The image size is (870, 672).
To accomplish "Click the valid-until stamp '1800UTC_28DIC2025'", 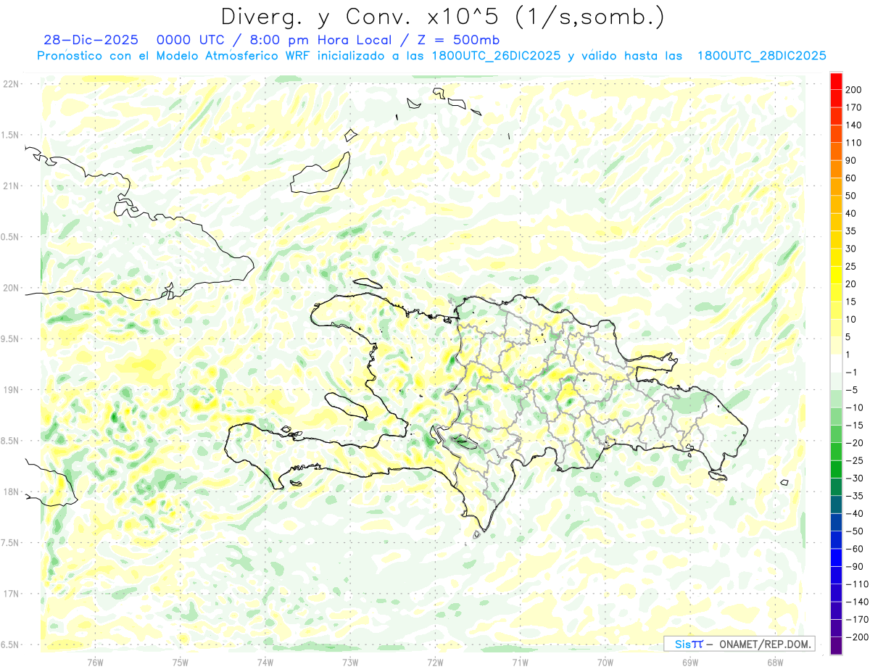I will [x=761, y=56].
